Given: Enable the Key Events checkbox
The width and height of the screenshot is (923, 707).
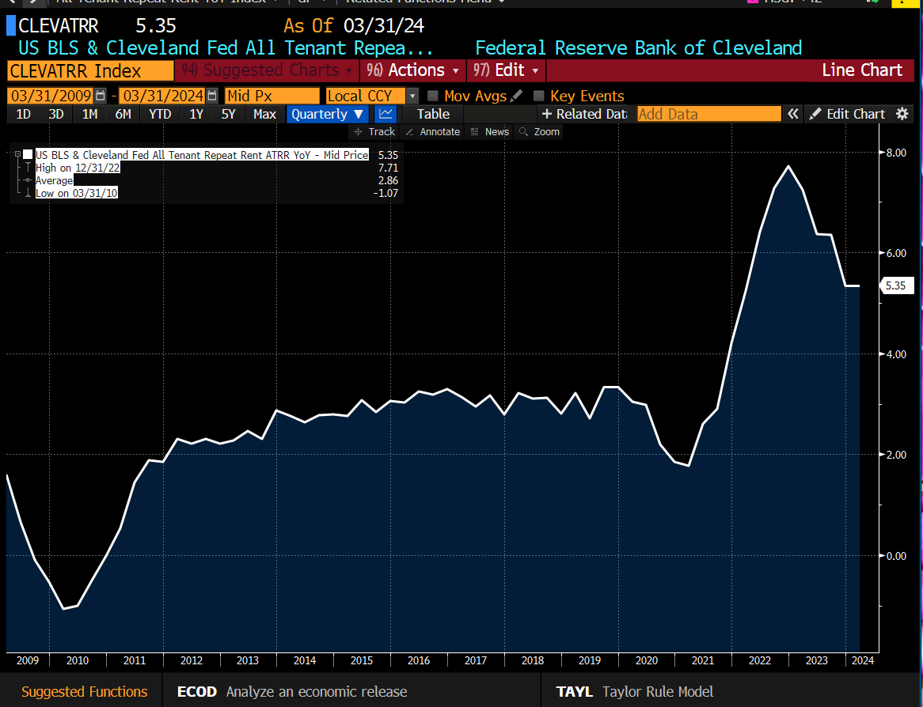Looking at the screenshot, I should click(539, 96).
